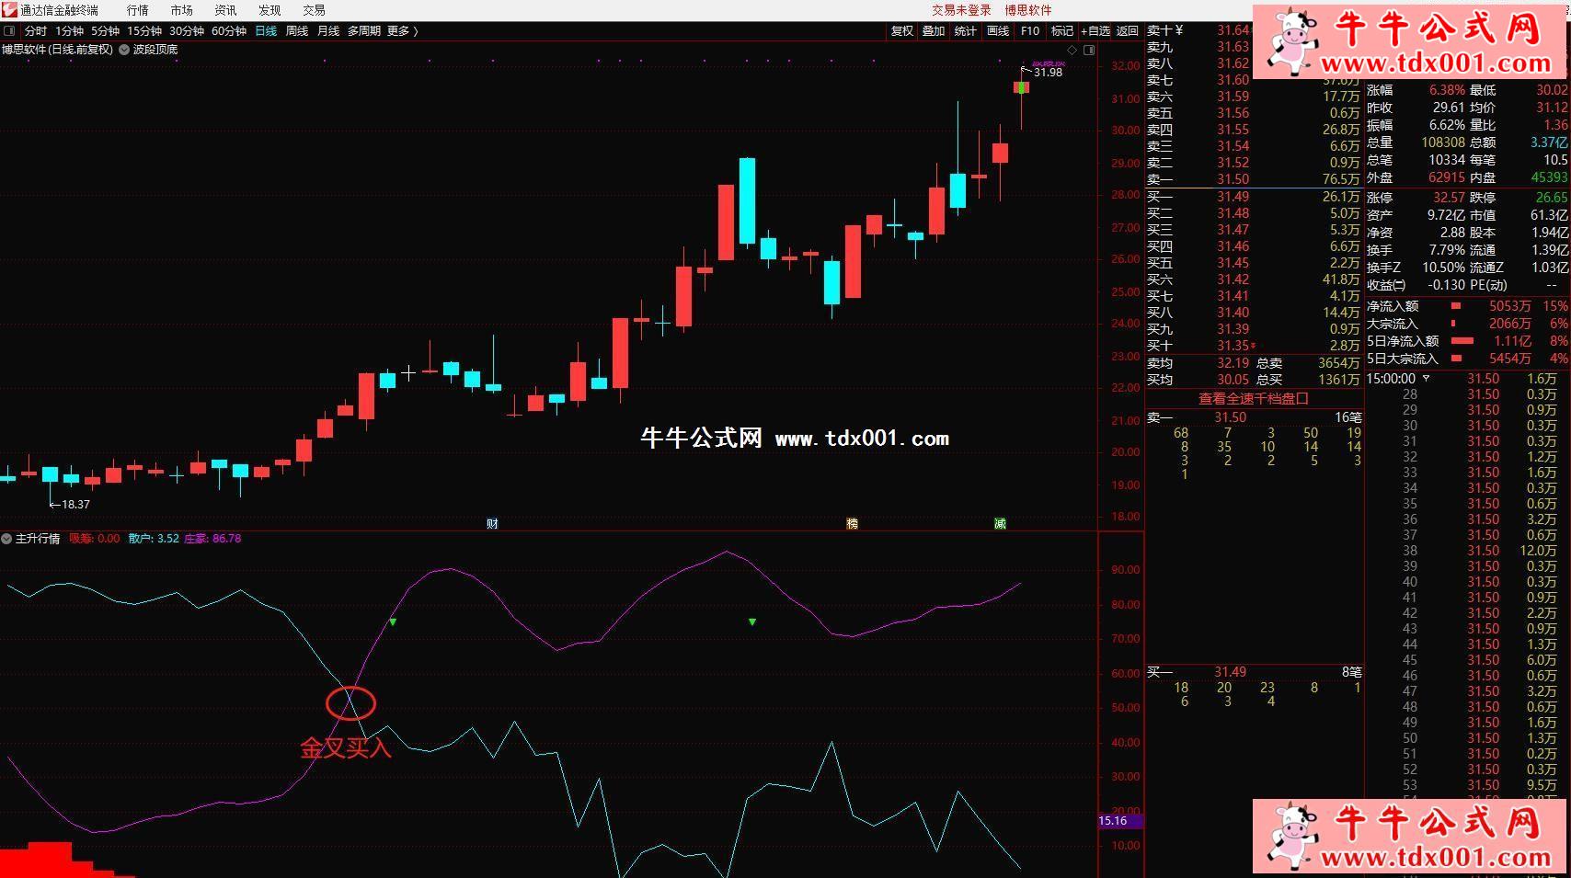Image resolution: width=1571 pixels, height=878 pixels.
Task: Toggle the 复权 adjustment option
Action: (x=902, y=31)
